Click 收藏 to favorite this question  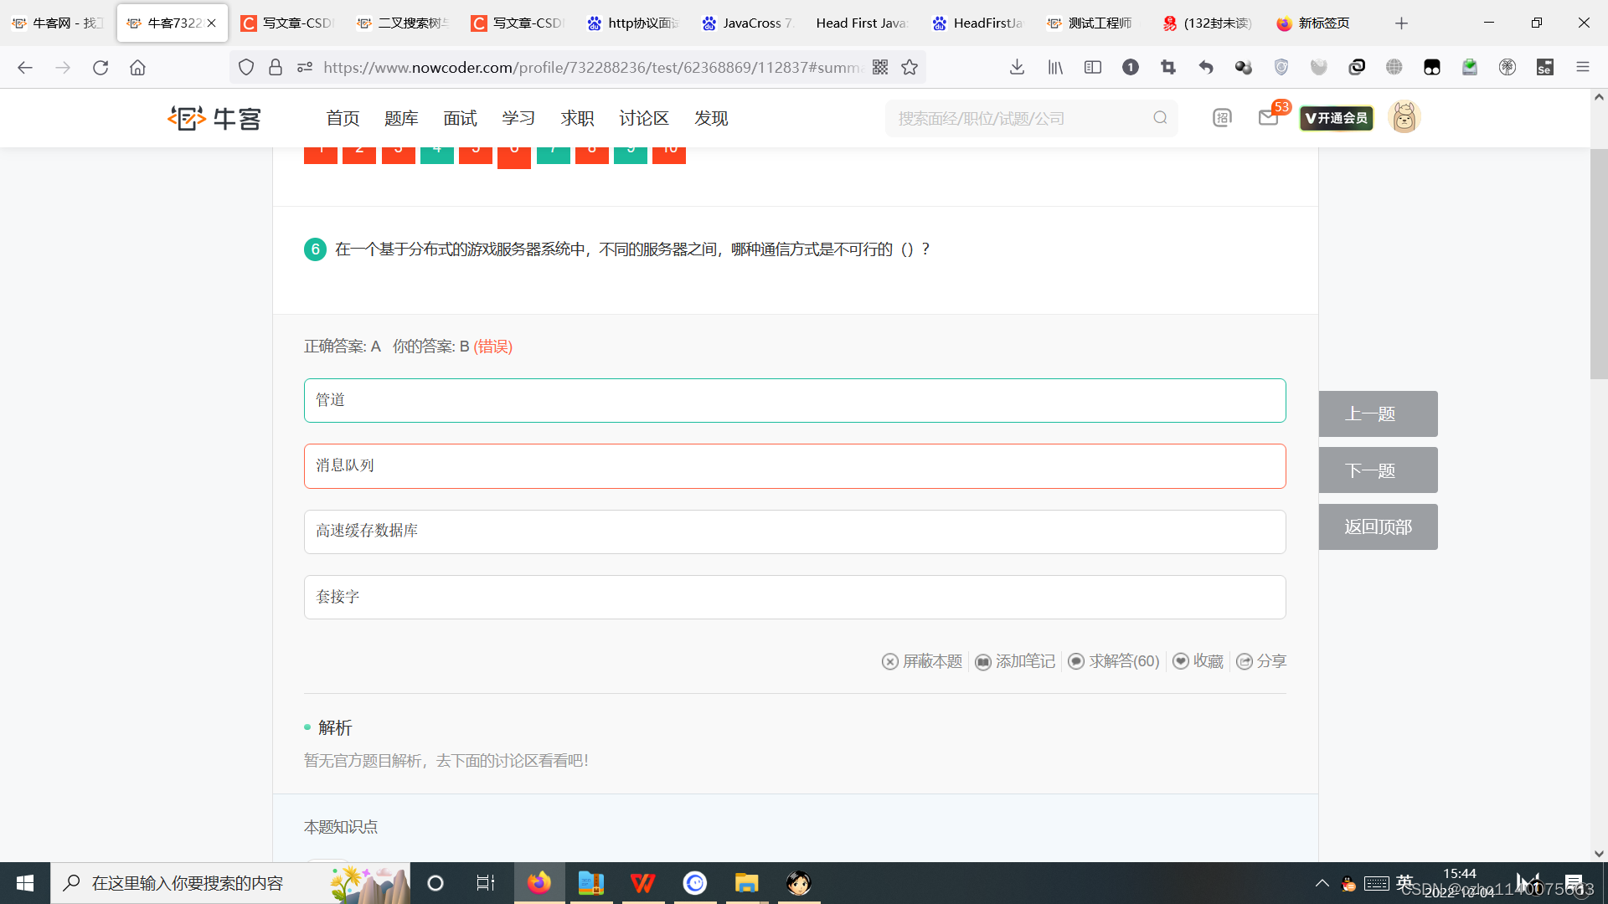point(1198,661)
